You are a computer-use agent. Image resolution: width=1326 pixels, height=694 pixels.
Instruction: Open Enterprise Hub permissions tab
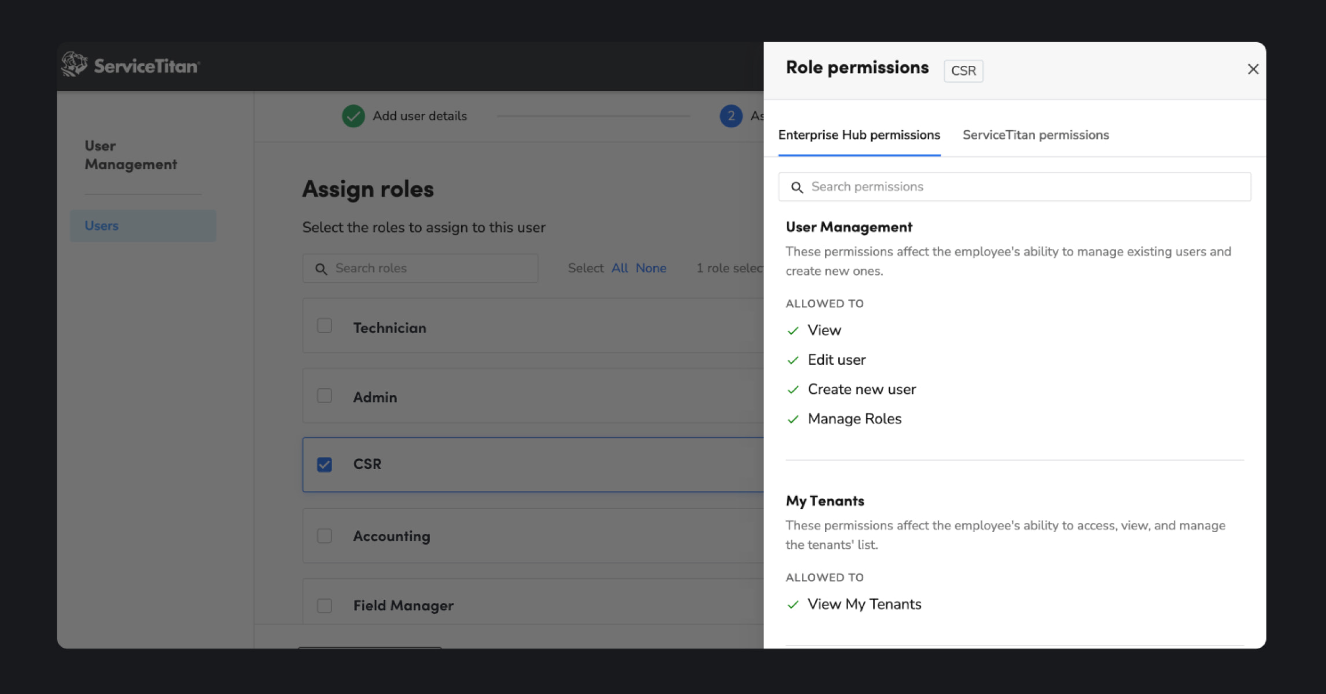click(x=859, y=135)
